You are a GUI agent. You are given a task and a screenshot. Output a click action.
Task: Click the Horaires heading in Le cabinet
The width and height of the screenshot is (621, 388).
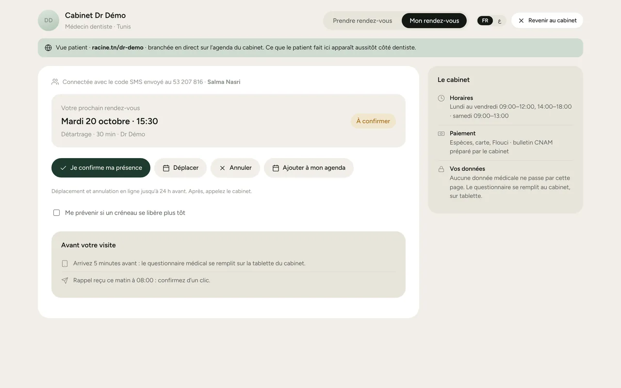(461, 98)
